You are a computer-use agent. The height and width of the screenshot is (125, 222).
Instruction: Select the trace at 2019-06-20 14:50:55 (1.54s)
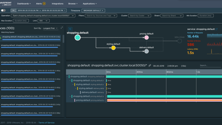pyautogui.click(x=32, y=46)
